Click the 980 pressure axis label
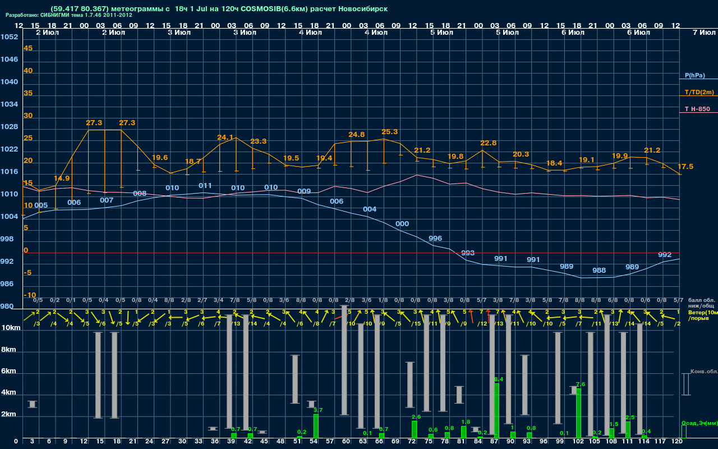Viewport: 718px width, 449px height. 7,306
